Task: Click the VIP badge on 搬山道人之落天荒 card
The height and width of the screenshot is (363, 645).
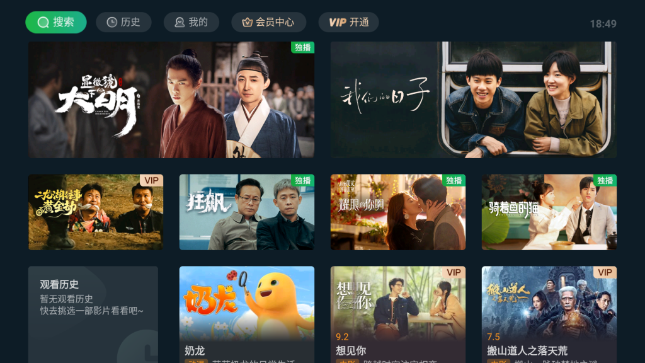Action: [x=605, y=272]
